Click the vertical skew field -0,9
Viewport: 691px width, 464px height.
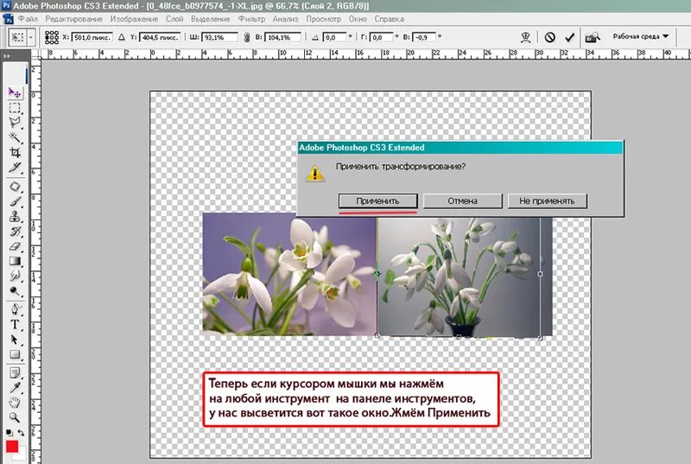[424, 37]
